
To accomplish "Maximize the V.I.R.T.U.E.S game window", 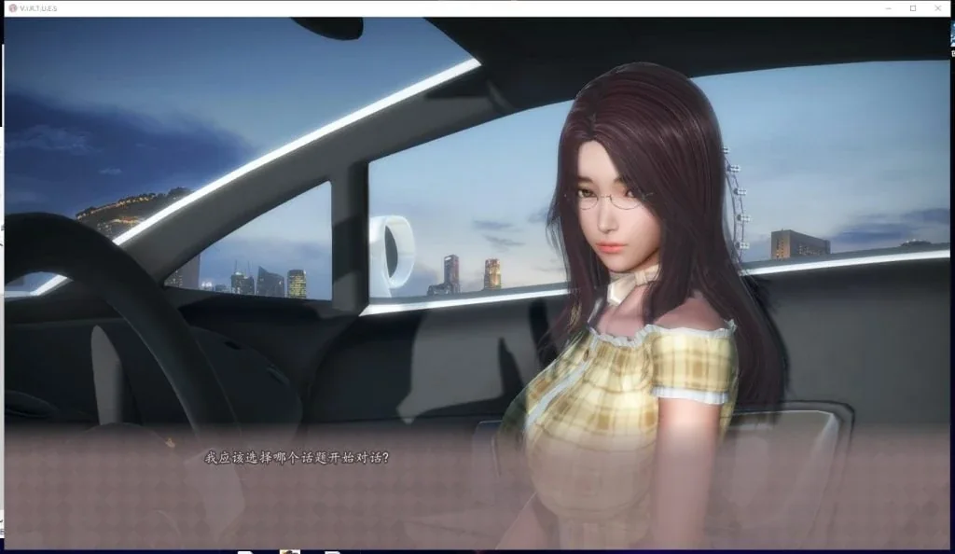I will click(913, 8).
